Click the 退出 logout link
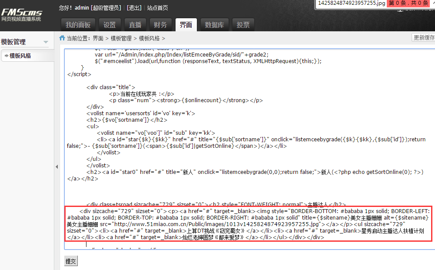Screen dimensions: 435x270 134,8
